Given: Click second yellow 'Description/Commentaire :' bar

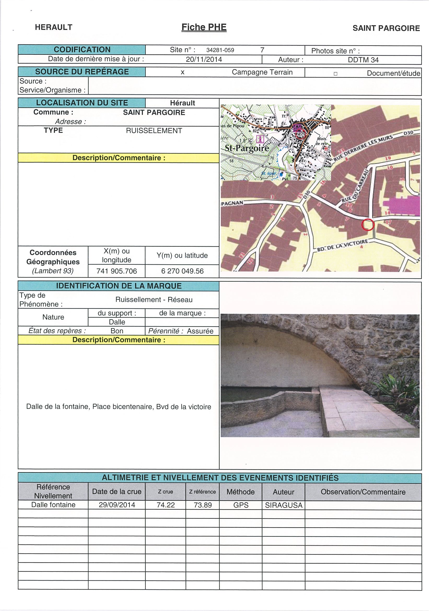Looking at the screenshot, I should (x=119, y=340).
